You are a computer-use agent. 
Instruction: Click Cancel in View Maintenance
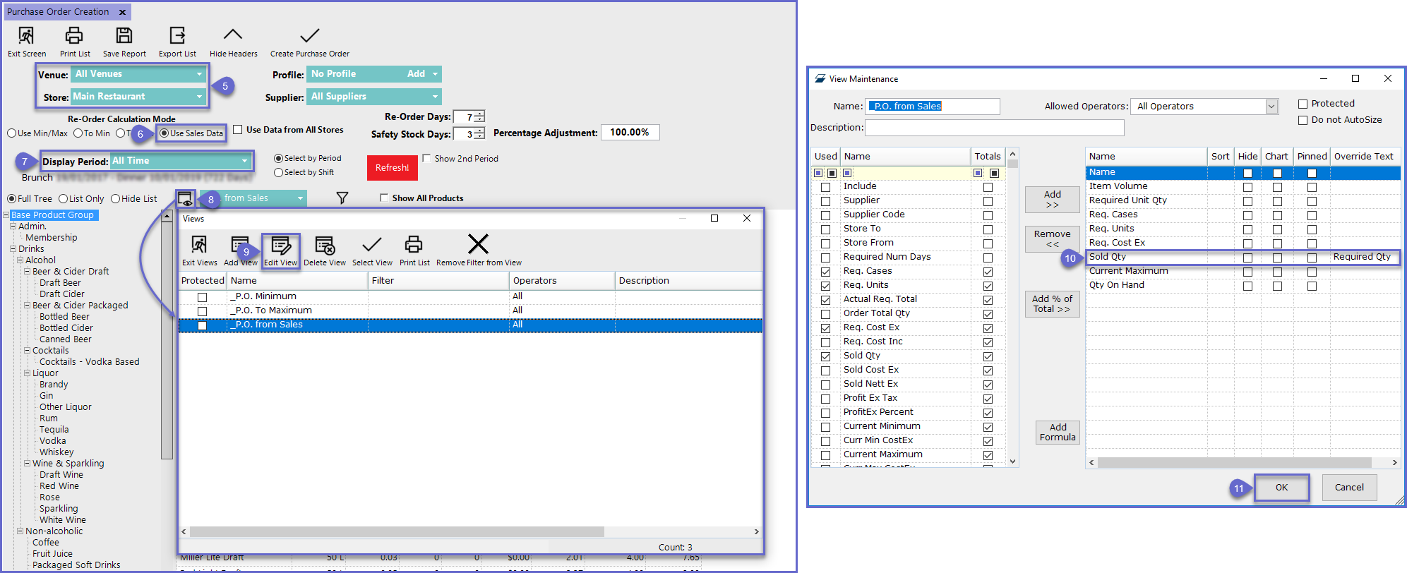[x=1349, y=488]
